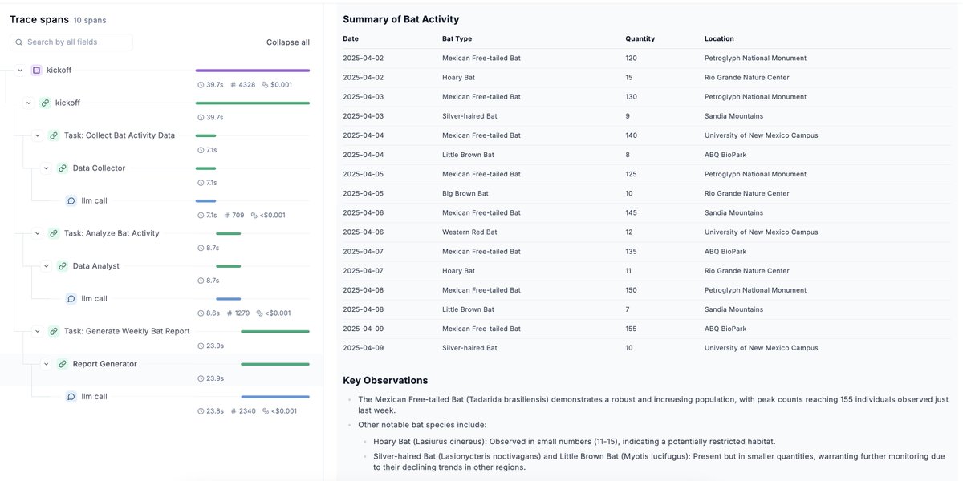Image resolution: width=963 pixels, height=481 pixels.
Task: Click the blue timeline bar for 23.8s llm call
Action: click(x=275, y=397)
